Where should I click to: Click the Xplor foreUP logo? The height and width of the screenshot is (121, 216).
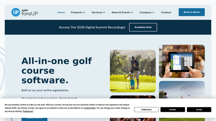25,12
